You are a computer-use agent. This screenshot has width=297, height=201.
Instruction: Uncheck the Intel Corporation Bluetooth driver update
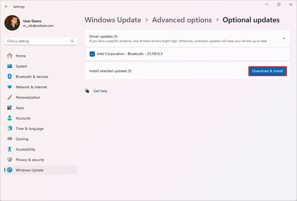92,54
